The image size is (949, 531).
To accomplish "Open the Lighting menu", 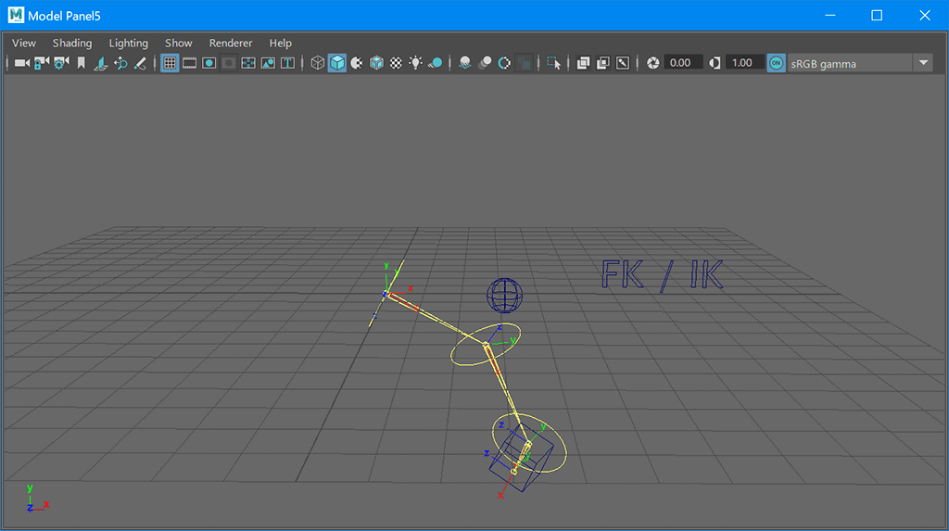I will [128, 43].
